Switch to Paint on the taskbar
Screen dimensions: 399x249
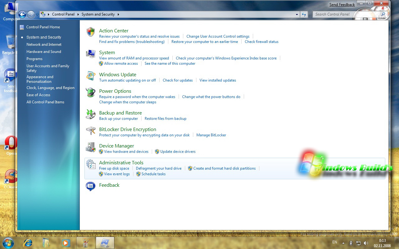(x=86, y=243)
